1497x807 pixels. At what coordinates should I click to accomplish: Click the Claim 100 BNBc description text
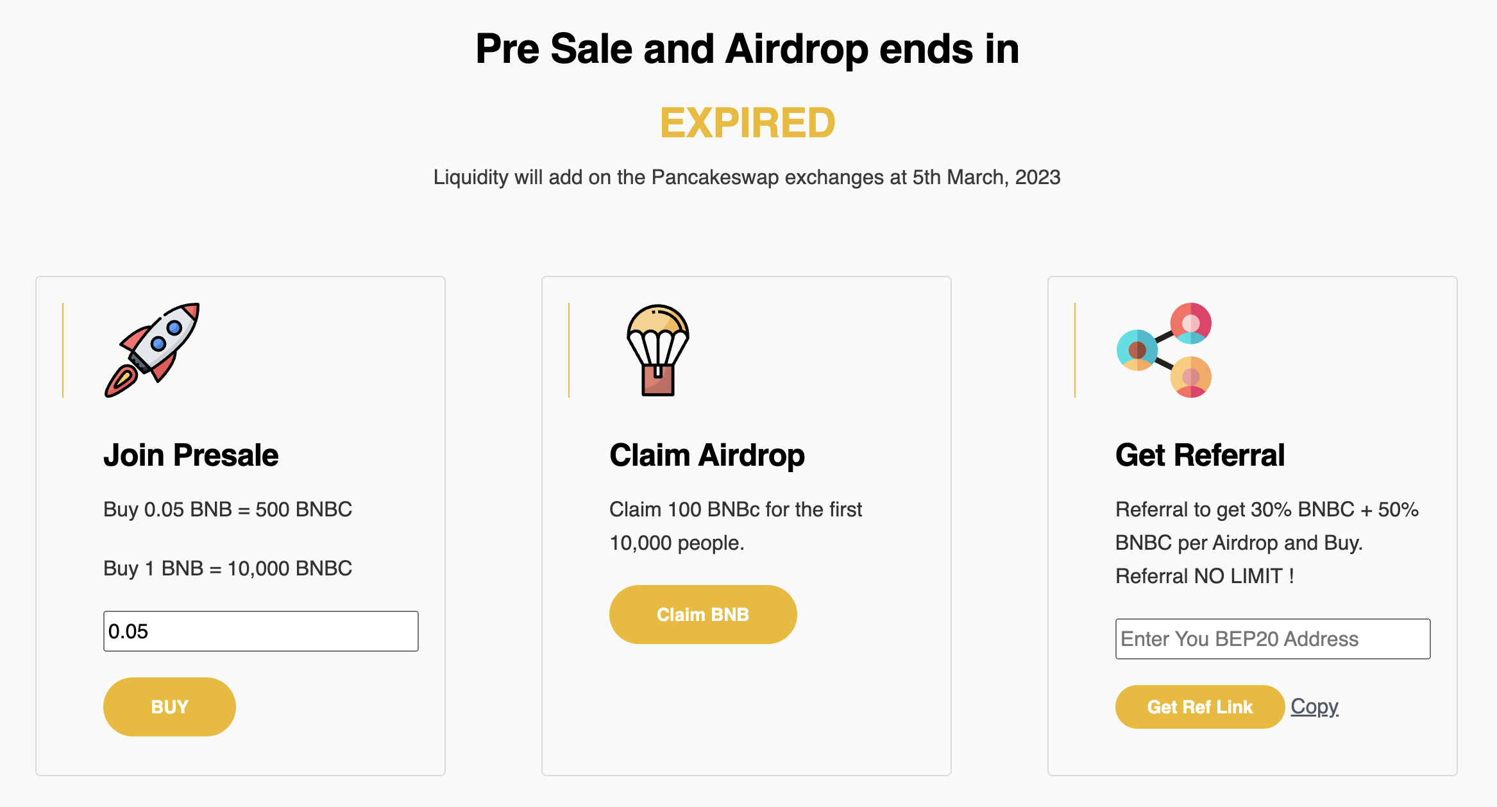pos(736,526)
